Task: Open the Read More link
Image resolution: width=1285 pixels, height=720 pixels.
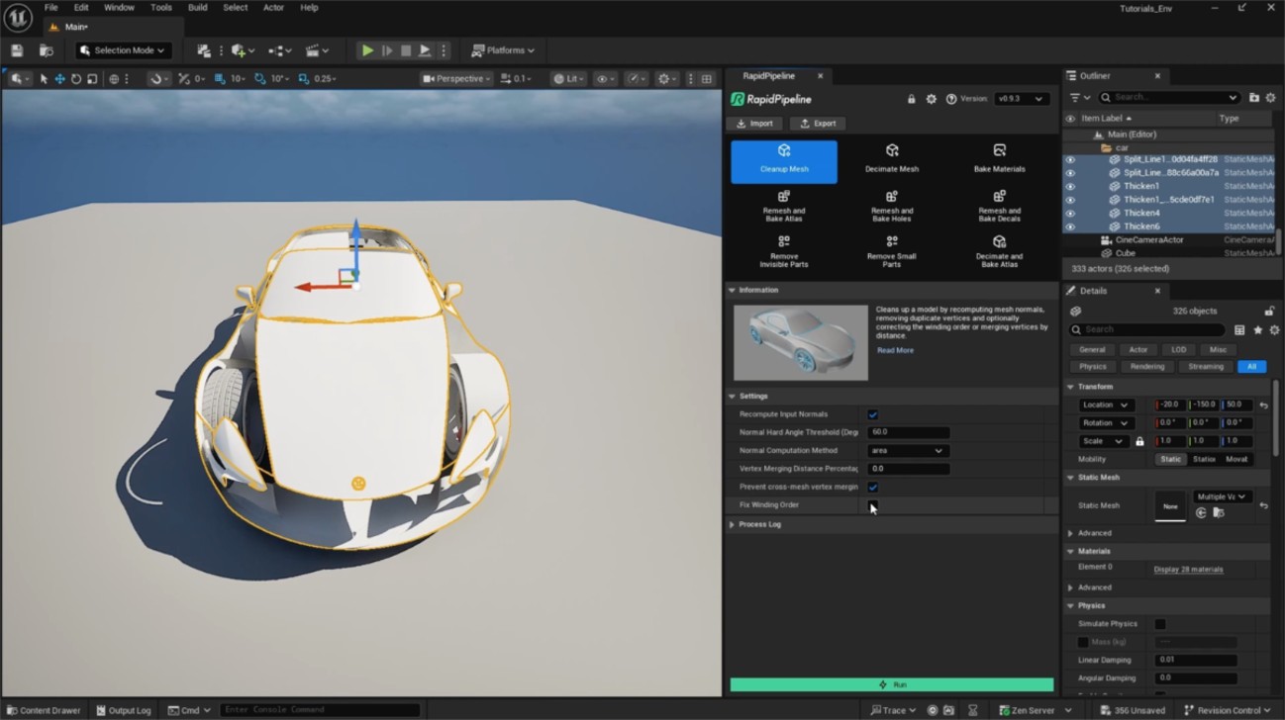Action: [x=895, y=350]
